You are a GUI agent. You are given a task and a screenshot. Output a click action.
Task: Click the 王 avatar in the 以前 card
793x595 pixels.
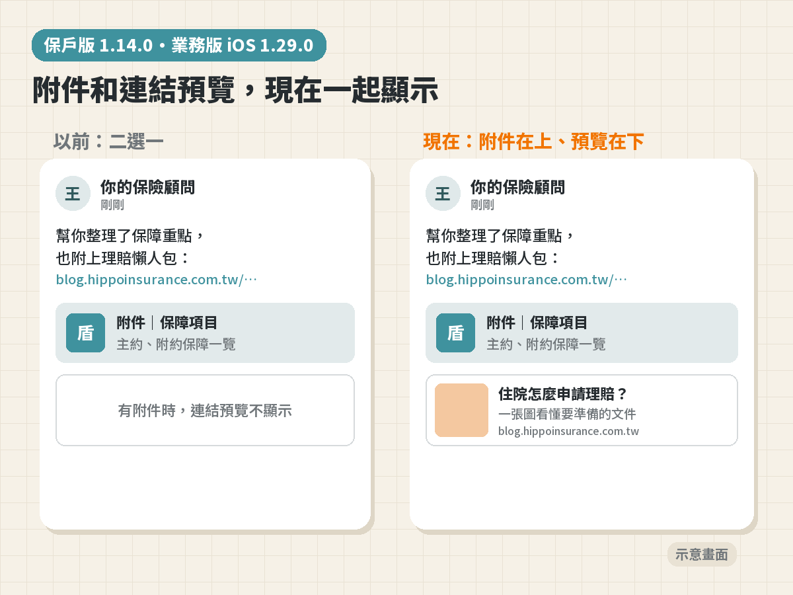(73, 193)
